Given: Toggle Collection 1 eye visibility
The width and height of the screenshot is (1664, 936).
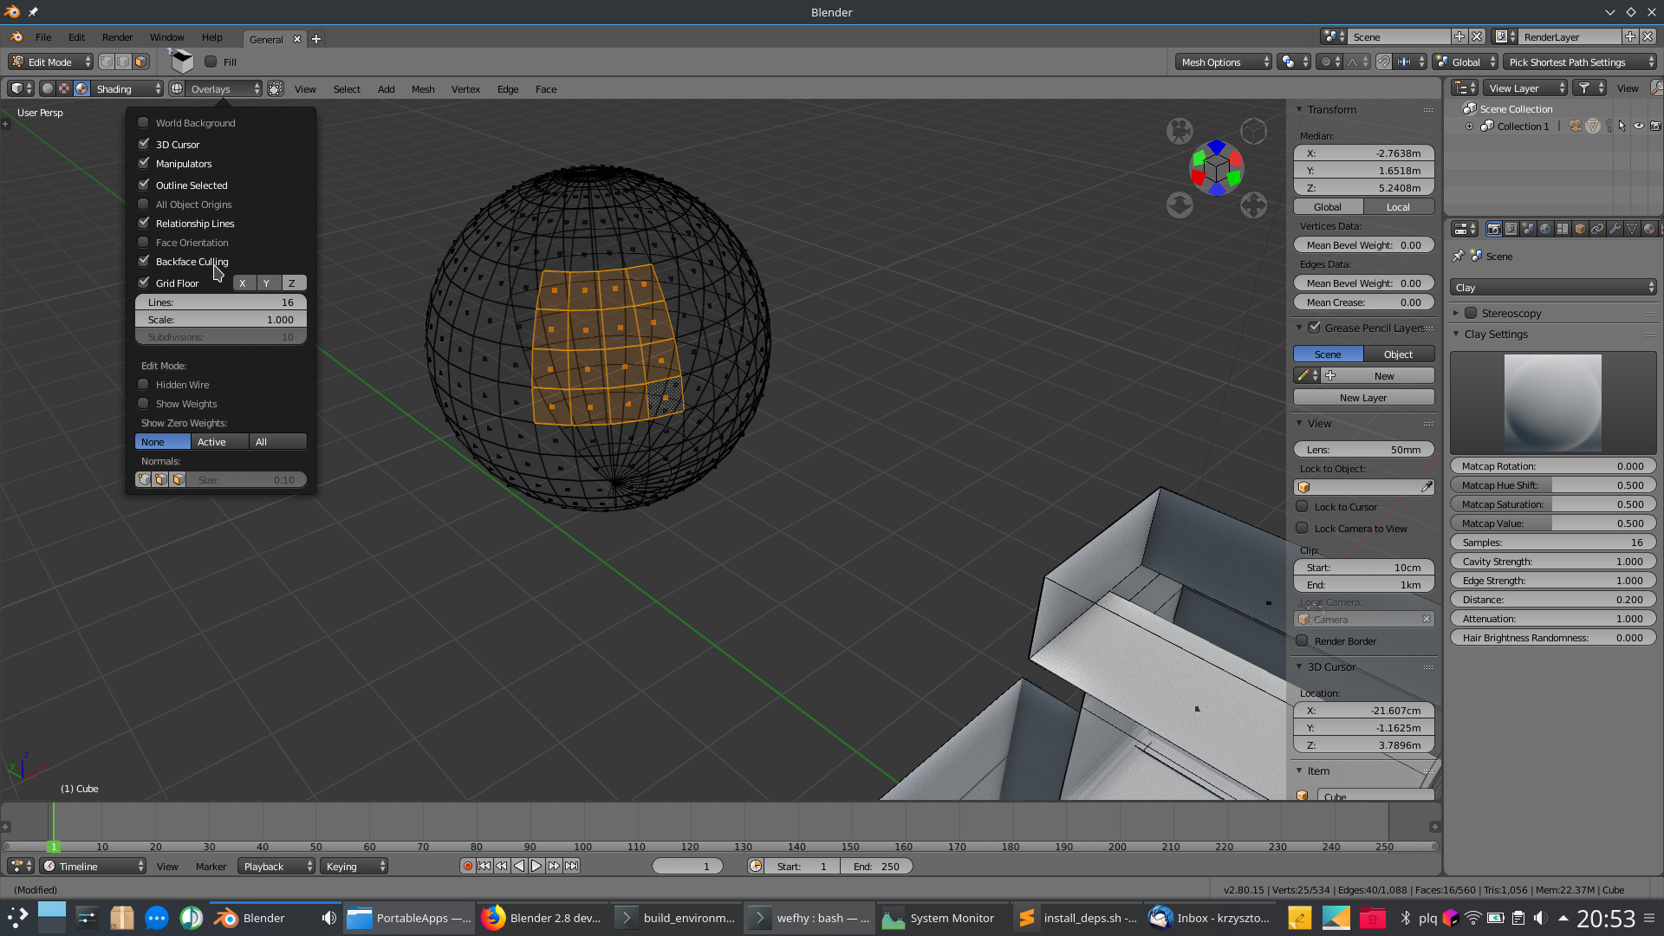Looking at the screenshot, I should 1638,126.
